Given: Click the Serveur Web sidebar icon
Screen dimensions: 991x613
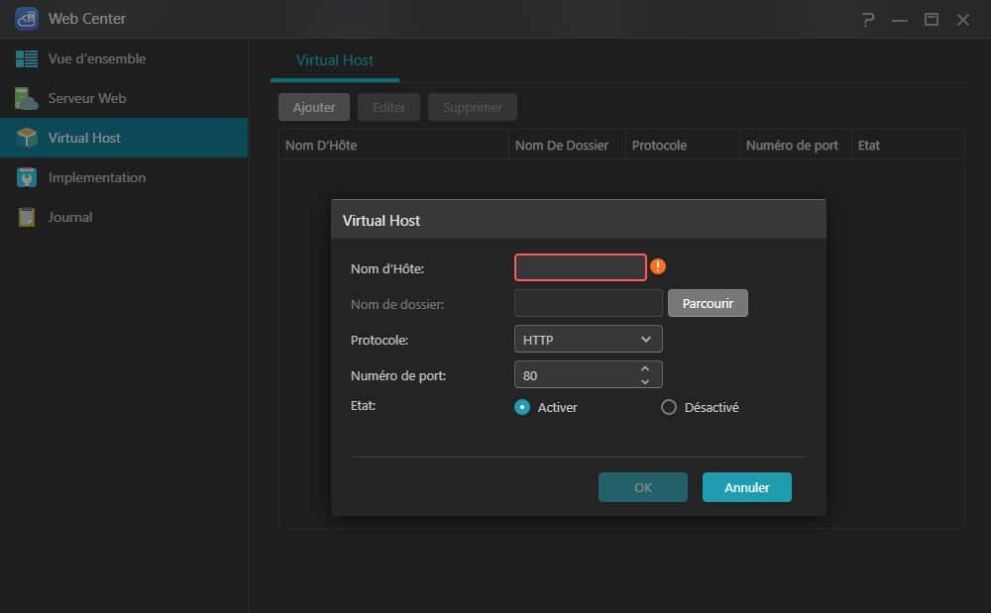Looking at the screenshot, I should click(27, 99).
